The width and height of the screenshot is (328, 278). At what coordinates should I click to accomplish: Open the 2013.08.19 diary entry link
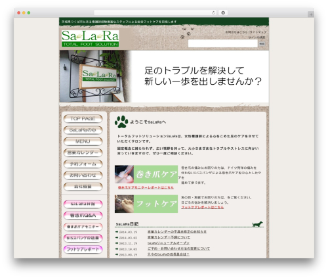(x=169, y=254)
